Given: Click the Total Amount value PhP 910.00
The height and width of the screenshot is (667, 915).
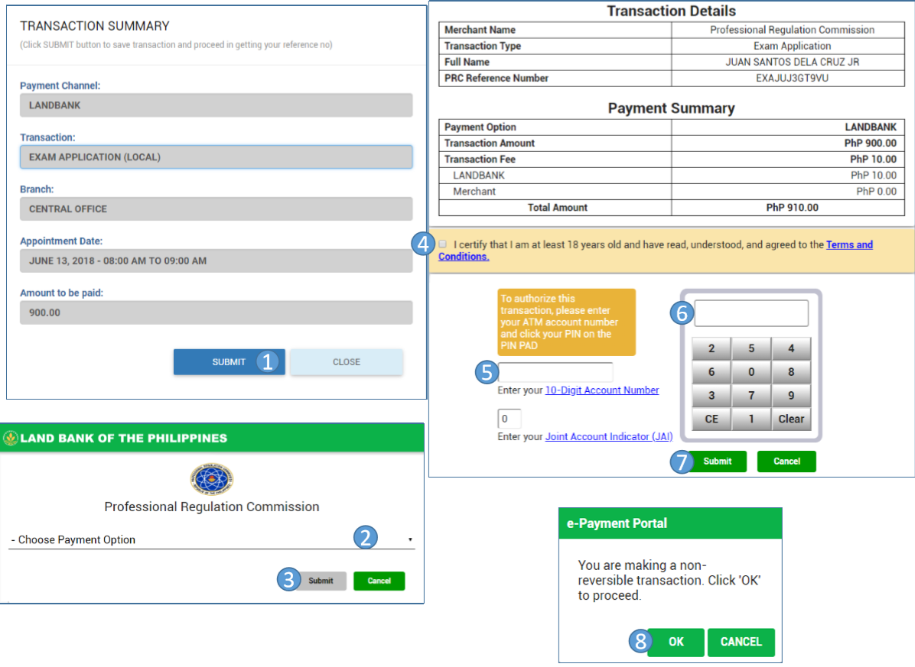Looking at the screenshot, I should pyautogui.click(x=792, y=207).
